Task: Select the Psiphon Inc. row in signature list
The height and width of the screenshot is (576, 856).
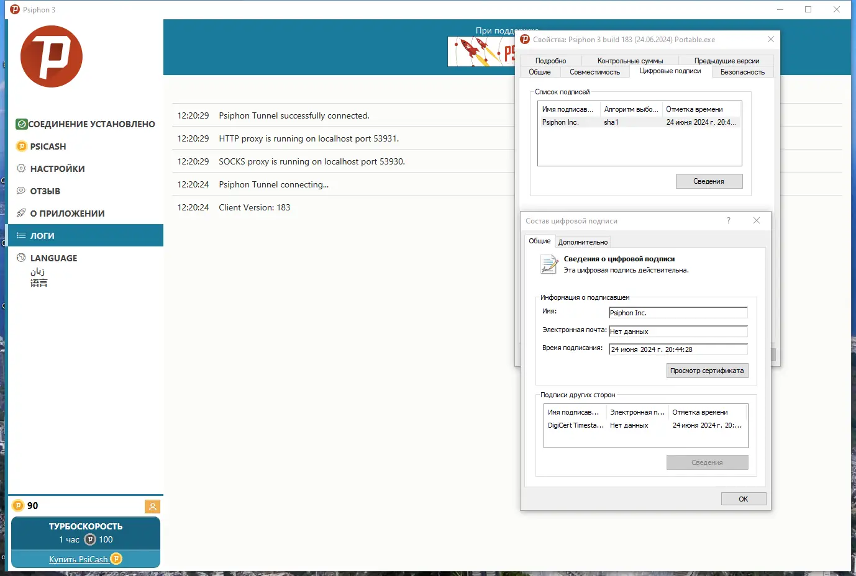Action: tap(639, 122)
